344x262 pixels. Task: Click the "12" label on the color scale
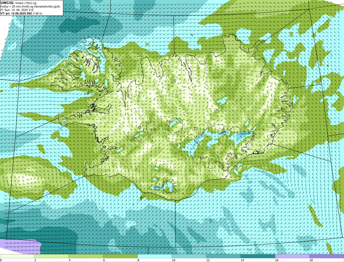[x=208, y=260]
